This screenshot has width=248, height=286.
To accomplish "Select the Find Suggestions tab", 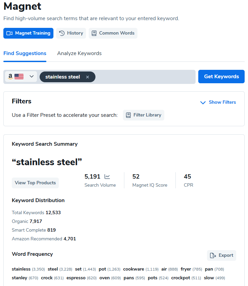I will [25, 53].
